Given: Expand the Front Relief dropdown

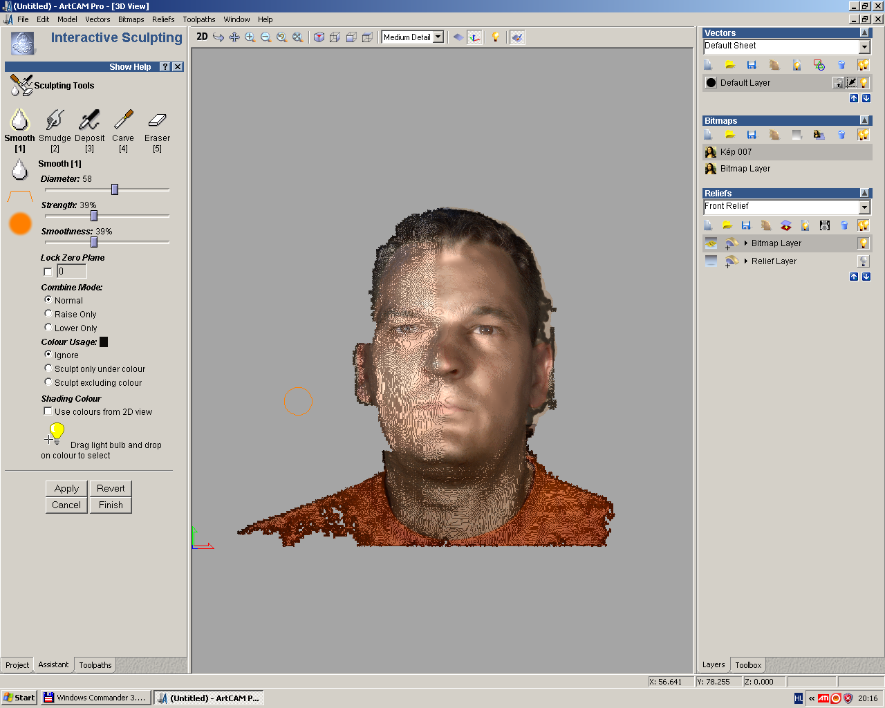Looking at the screenshot, I should coord(864,207).
